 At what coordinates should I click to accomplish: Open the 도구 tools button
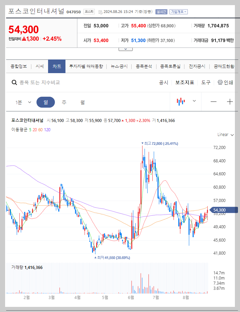[x=206, y=82]
